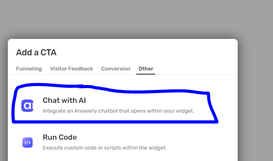Screen dimensions: 273x161
Task: Click the Run Code brackets icon
Action: click(x=28, y=143)
